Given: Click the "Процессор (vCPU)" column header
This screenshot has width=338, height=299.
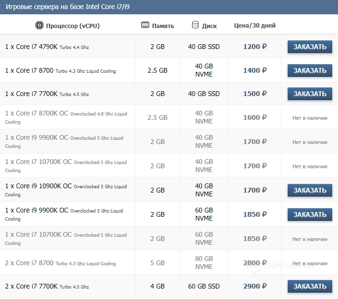Looking at the screenshot, I should [73, 26].
